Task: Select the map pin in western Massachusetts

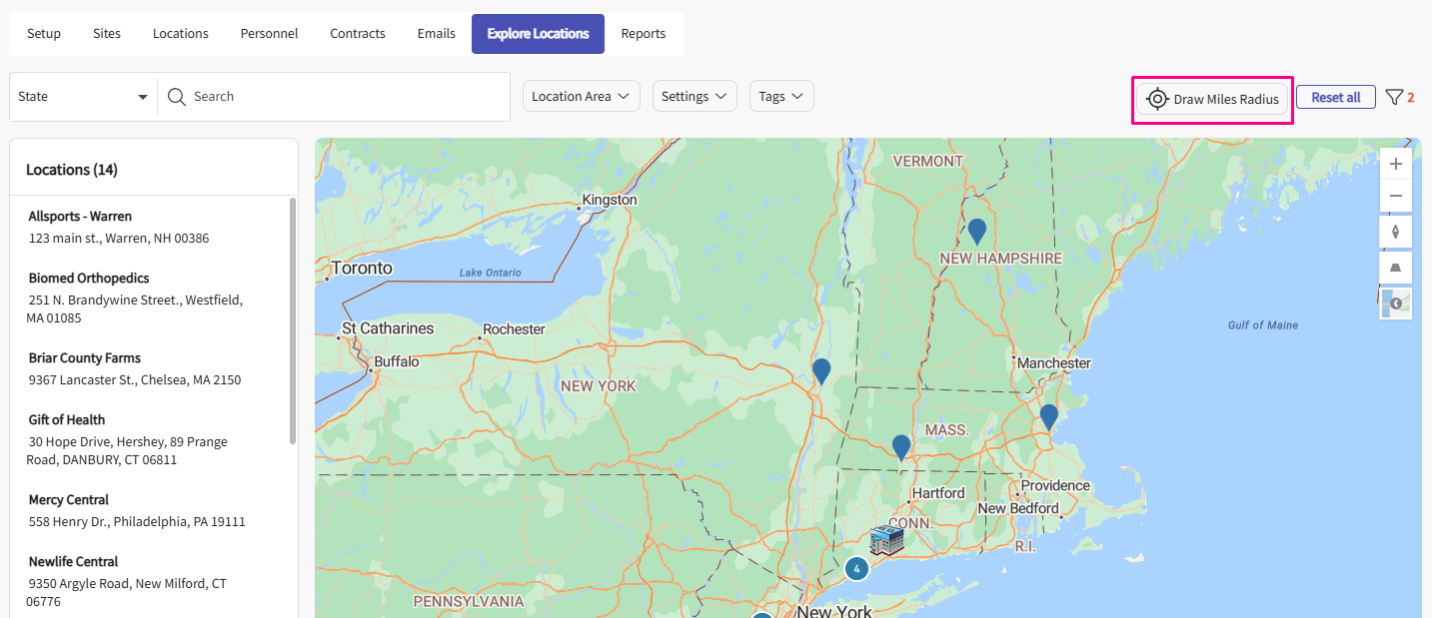Action: 900,446
